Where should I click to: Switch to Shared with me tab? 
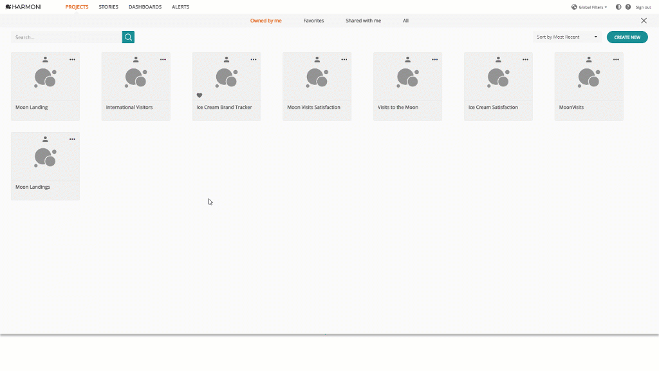[363, 21]
